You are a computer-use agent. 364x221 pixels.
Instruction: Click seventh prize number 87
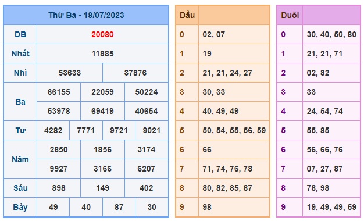(119, 207)
